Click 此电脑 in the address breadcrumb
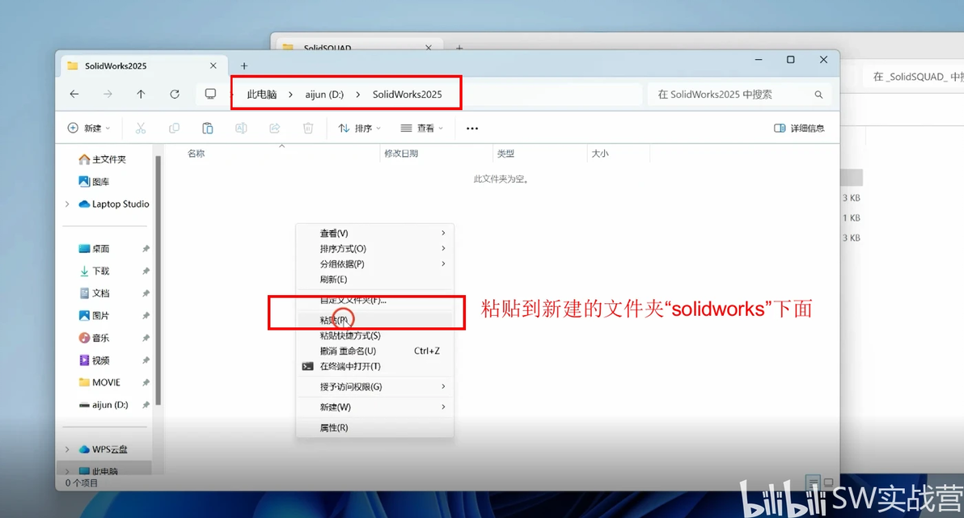The width and height of the screenshot is (964, 518). click(x=262, y=94)
